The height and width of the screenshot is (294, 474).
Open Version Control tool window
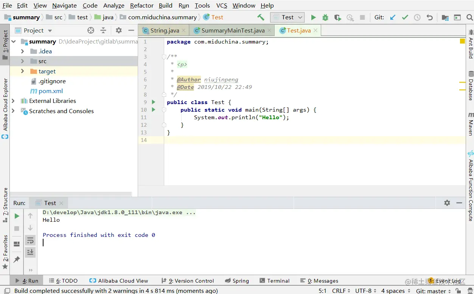(x=188, y=281)
